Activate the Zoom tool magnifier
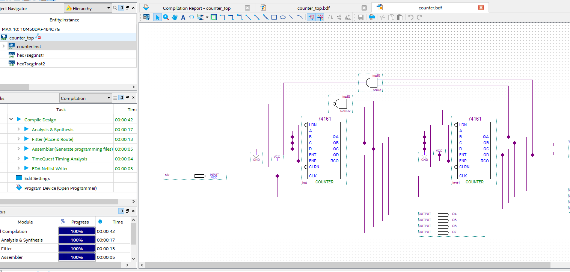This screenshot has height=272, width=570. pos(166,17)
